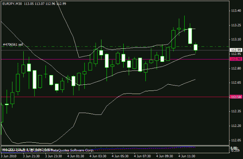Click the 112.05 price scale value

(x=236, y=140)
